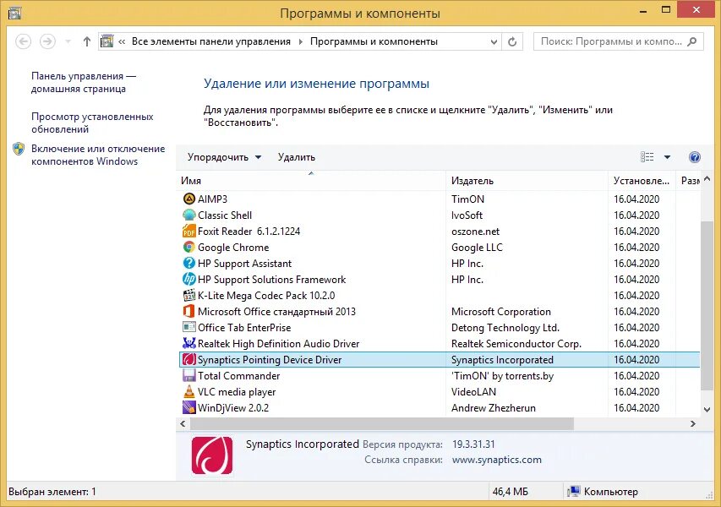Open www.synaptics.com help link
The image size is (721, 507).
(x=497, y=460)
